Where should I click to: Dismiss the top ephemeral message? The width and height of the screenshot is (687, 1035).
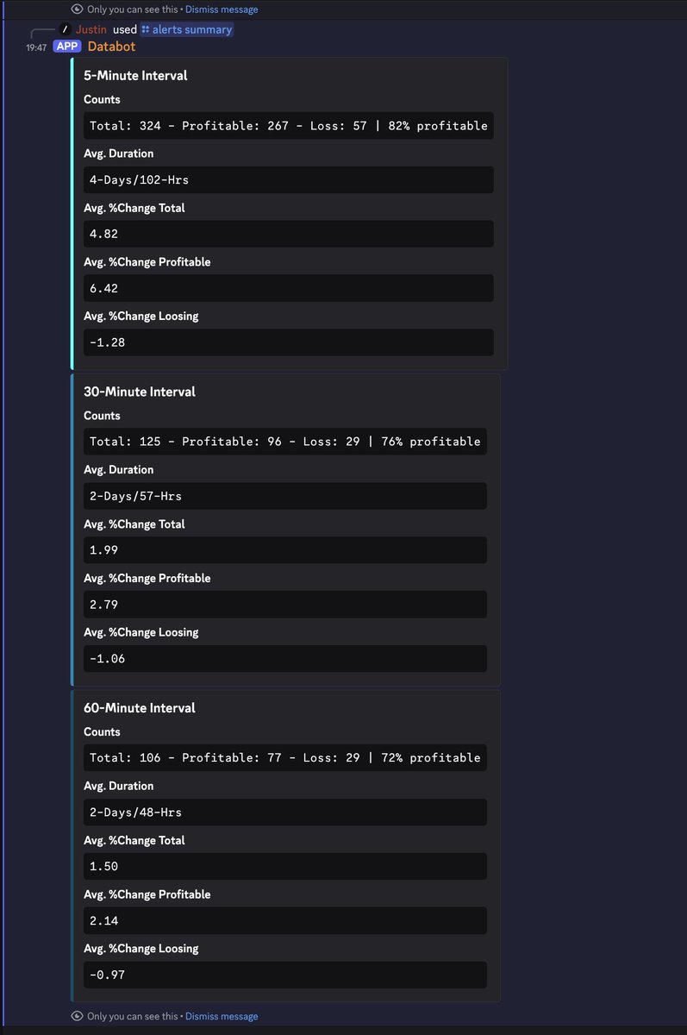point(222,9)
